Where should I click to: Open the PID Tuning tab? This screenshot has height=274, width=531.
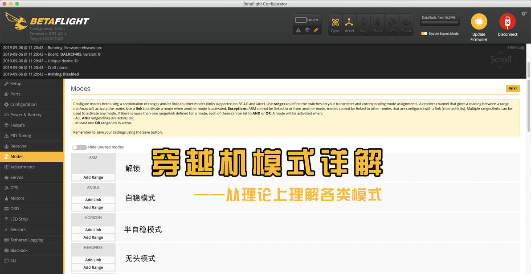click(20, 135)
